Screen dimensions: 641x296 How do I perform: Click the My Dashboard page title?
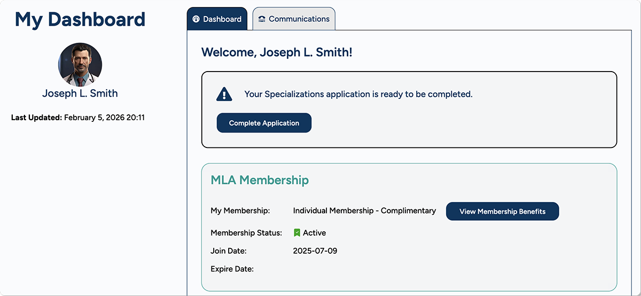(80, 20)
